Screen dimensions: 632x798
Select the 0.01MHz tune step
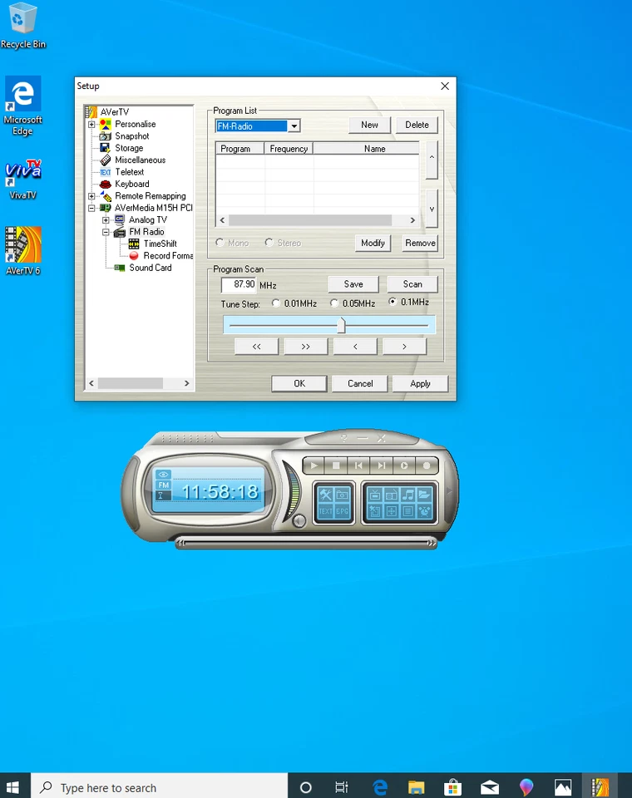(x=276, y=303)
